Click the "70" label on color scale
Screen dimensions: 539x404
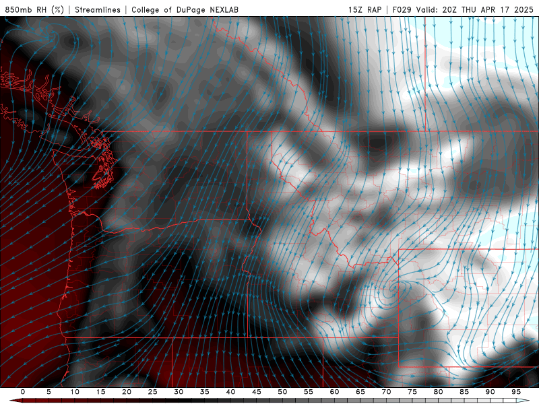pyautogui.click(x=386, y=392)
